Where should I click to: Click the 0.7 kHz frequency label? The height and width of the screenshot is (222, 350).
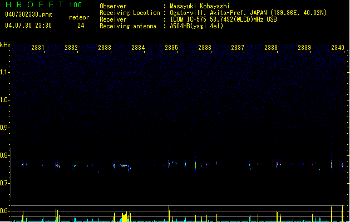coord(4,183)
